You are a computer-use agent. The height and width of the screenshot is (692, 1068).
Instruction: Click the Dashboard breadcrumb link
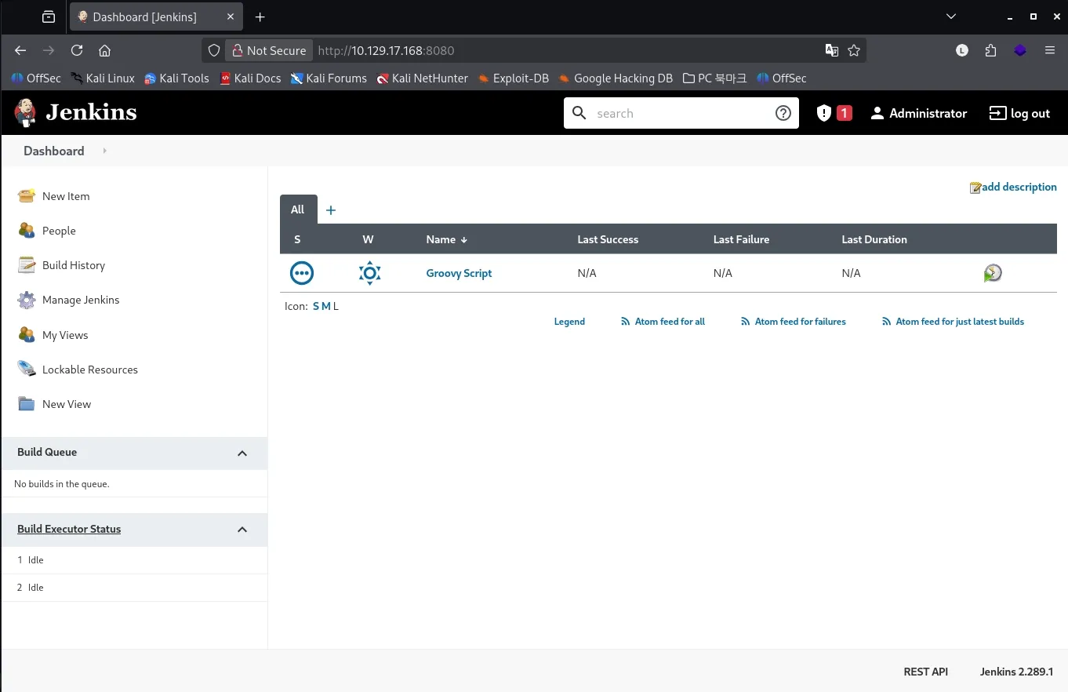(x=54, y=151)
